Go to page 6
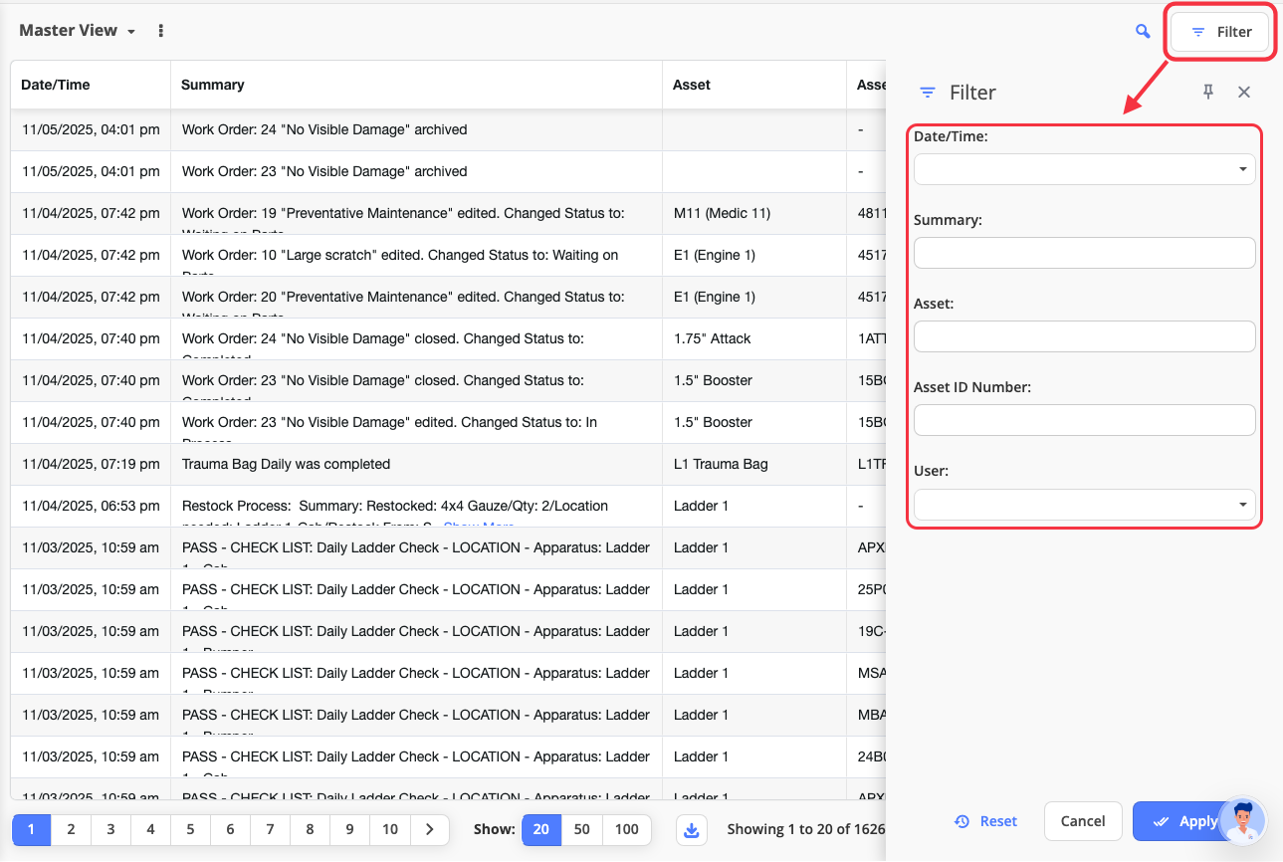The image size is (1283, 862). [230, 829]
